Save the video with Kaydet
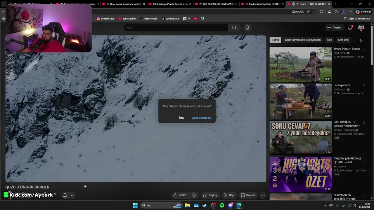This screenshot has height=210, width=374. (248, 195)
